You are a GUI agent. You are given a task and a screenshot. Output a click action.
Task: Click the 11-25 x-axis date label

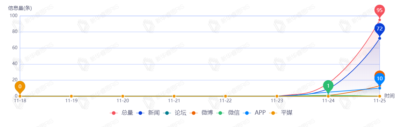379,101
